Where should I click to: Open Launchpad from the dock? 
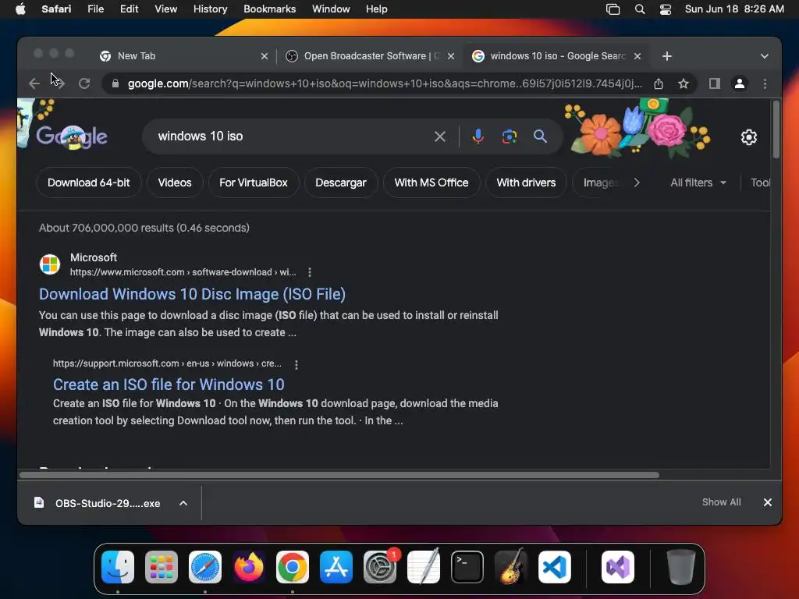[x=162, y=567]
